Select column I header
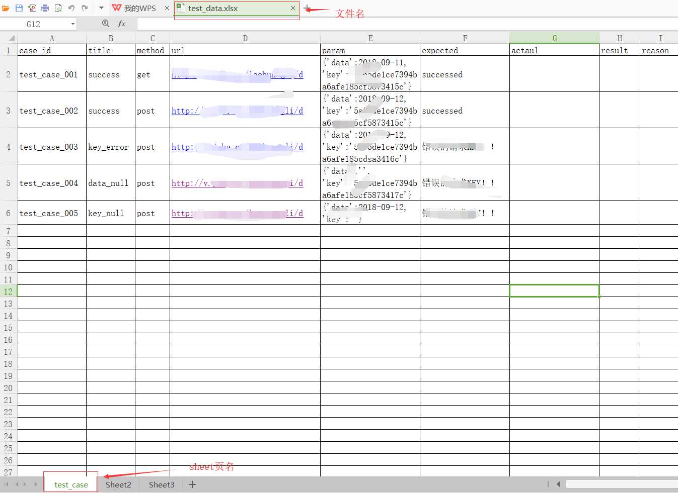 (x=659, y=38)
